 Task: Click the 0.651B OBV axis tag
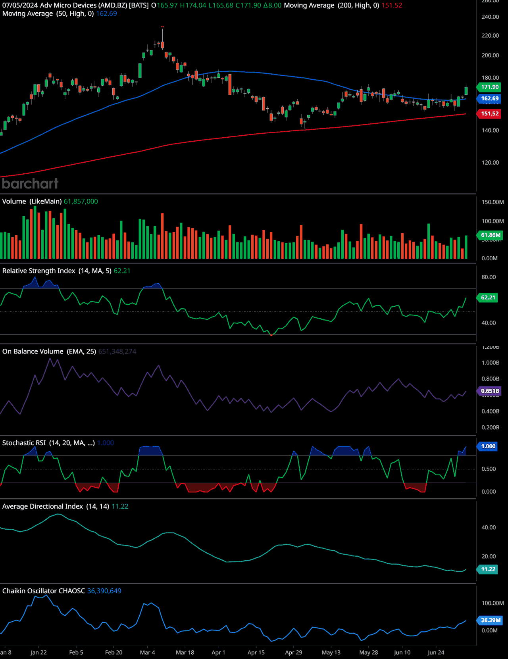point(489,391)
